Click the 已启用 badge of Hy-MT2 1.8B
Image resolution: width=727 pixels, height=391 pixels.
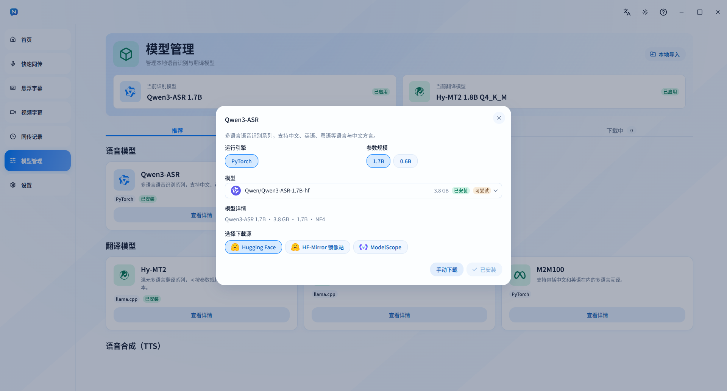tap(670, 92)
